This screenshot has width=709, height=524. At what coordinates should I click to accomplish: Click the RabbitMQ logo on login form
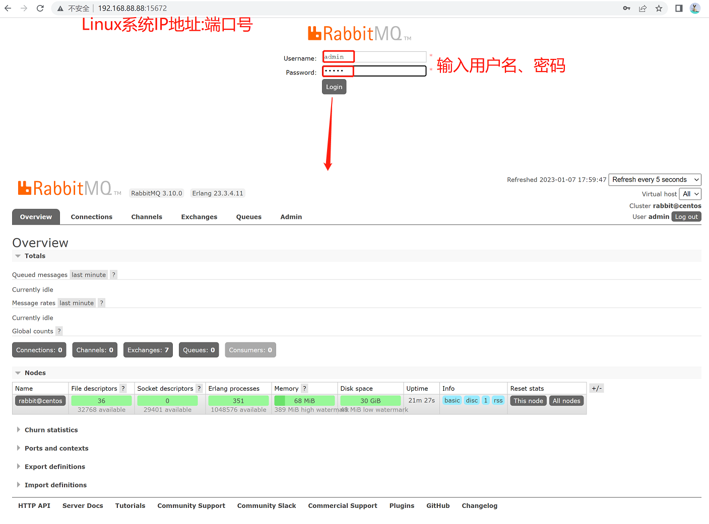coord(359,33)
